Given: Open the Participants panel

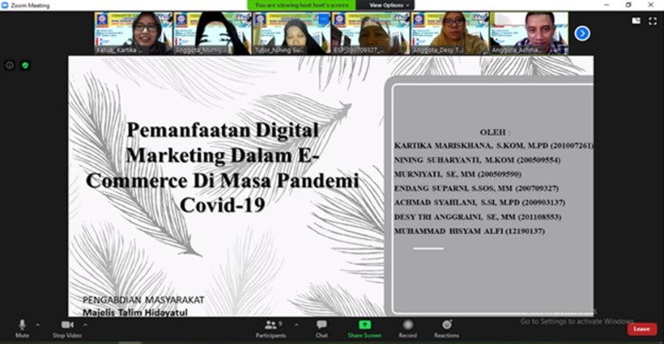Looking at the screenshot, I should pos(270,329).
